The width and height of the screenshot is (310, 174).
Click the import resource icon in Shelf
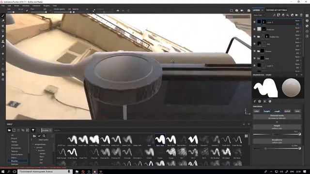click(28, 130)
